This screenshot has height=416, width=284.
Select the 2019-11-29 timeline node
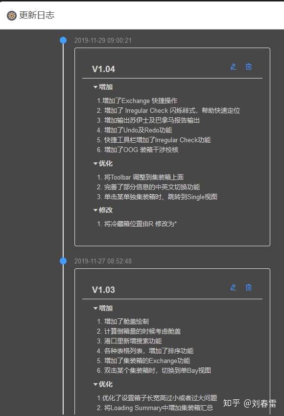pos(63,40)
